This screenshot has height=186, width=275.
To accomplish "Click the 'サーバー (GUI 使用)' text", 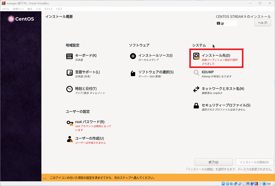I will coord(150,77).
